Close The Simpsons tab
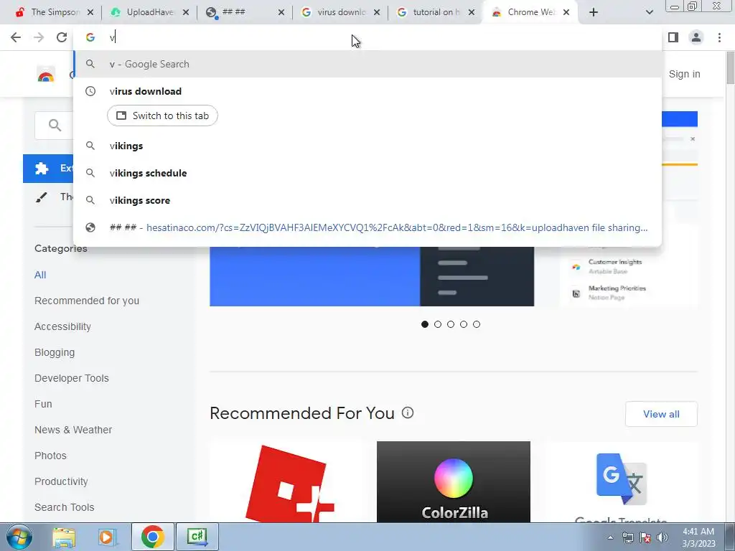735x551 pixels. tap(90, 13)
